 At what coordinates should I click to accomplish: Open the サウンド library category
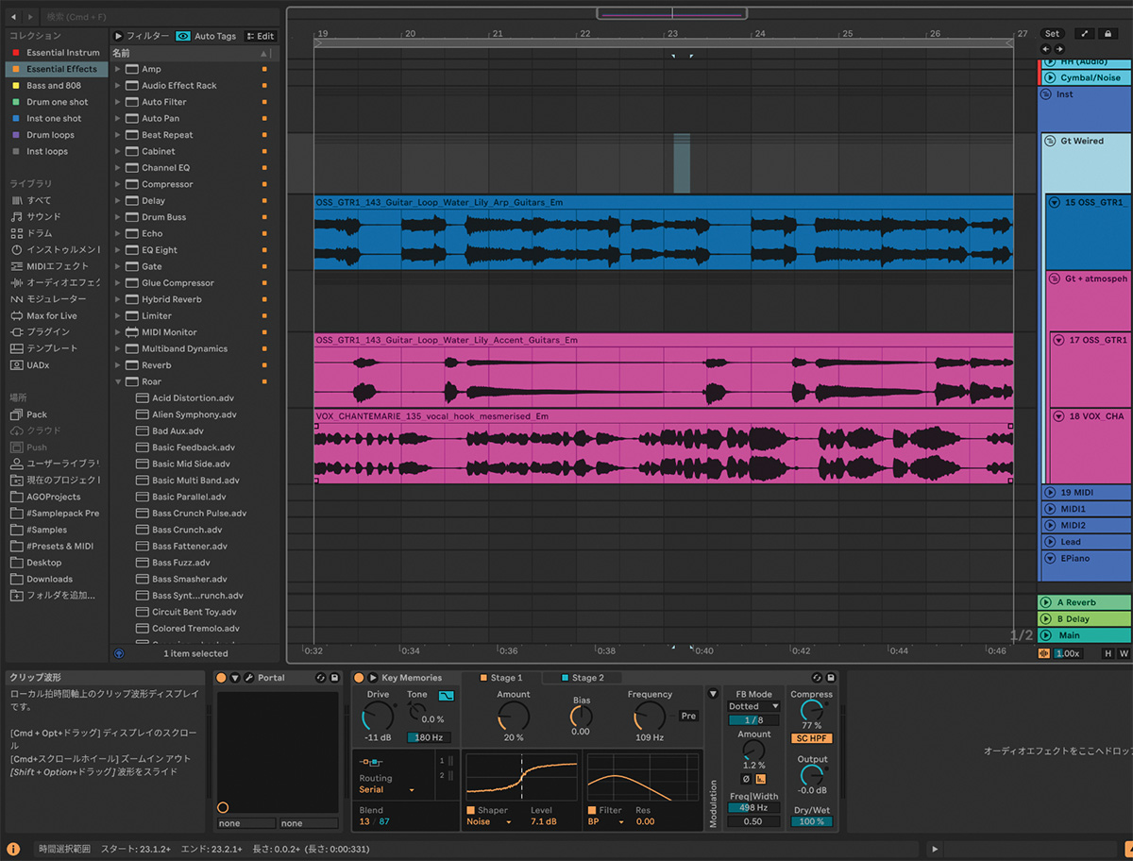(43, 216)
